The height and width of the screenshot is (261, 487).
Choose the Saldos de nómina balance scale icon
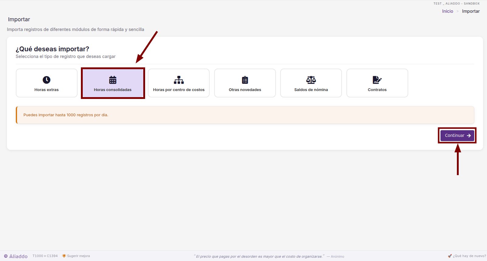click(x=311, y=80)
